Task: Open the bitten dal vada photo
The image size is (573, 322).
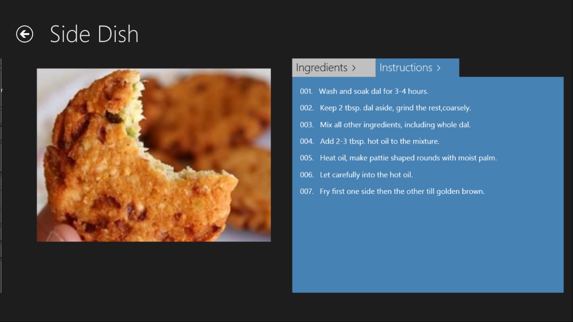Action: 154,155
